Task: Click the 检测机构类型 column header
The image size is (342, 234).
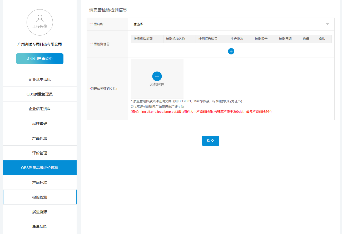Action: point(143,39)
